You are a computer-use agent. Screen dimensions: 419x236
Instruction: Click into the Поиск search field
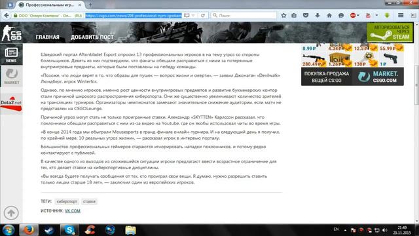coord(244,16)
